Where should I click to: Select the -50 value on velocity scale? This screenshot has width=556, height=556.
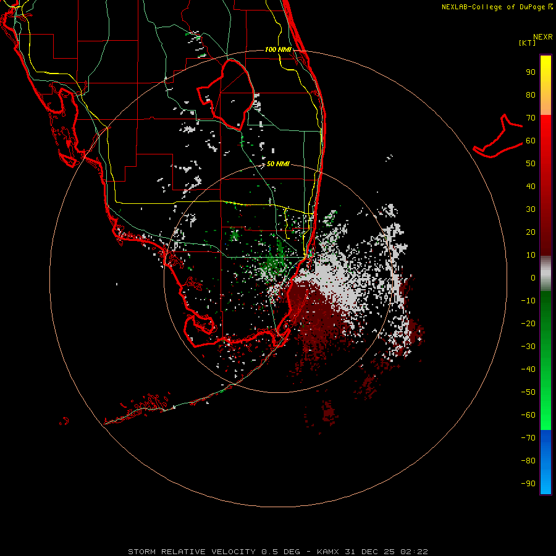click(528, 392)
